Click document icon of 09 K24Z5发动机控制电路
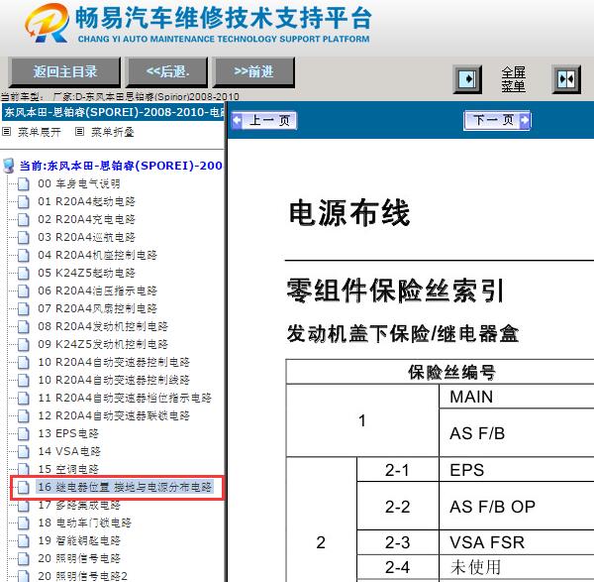This screenshot has width=594, height=582. click(x=24, y=344)
